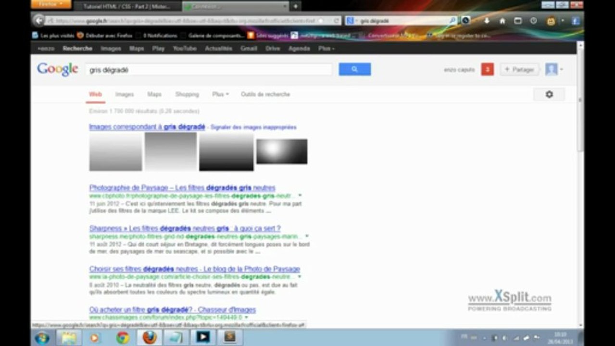Click the magnifier in Firefox search box
615x346 pixels.
click(452, 21)
